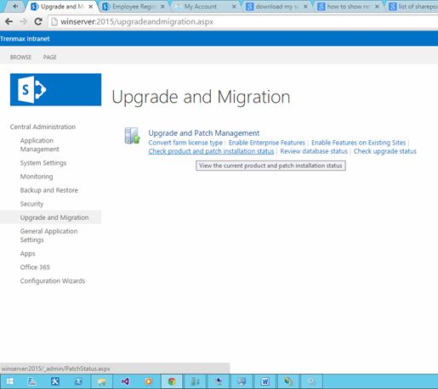Click Enable Features on Existing Sites
The image size is (438, 389).
click(358, 143)
